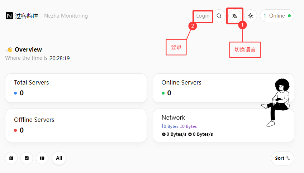
Task: Open the search magnifier button
Action: point(219,16)
